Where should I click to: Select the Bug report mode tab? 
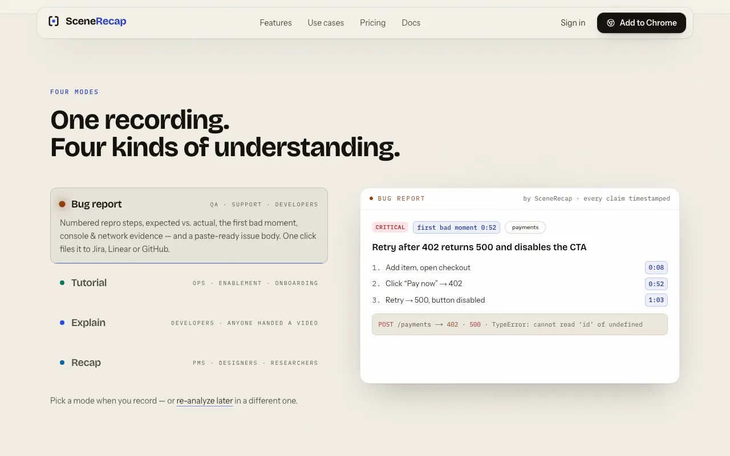pos(189,226)
